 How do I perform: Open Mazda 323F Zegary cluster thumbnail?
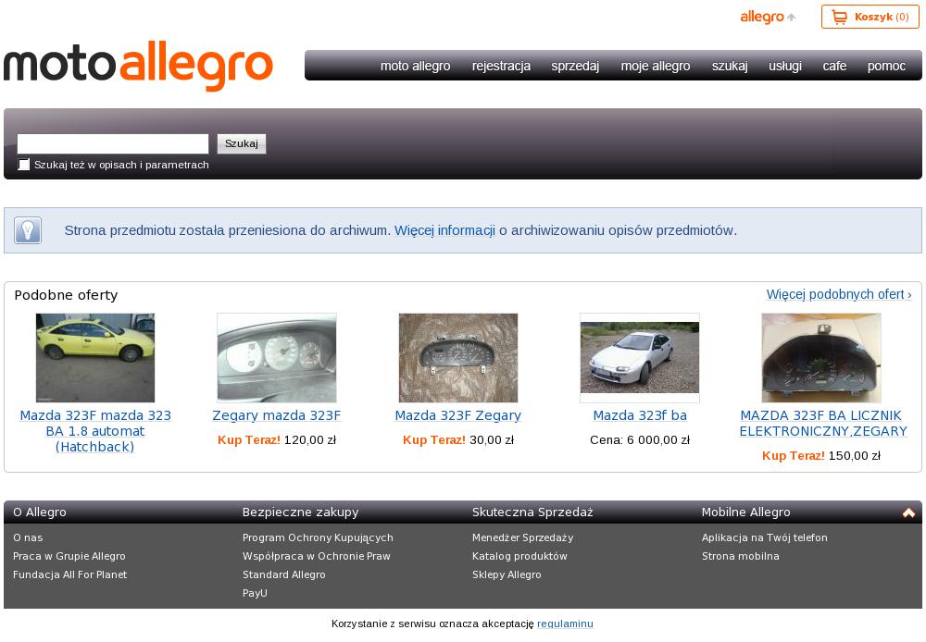[x=458, y=358]
